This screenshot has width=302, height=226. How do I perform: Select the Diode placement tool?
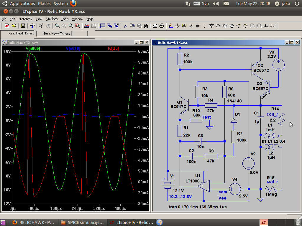[211, 26]
